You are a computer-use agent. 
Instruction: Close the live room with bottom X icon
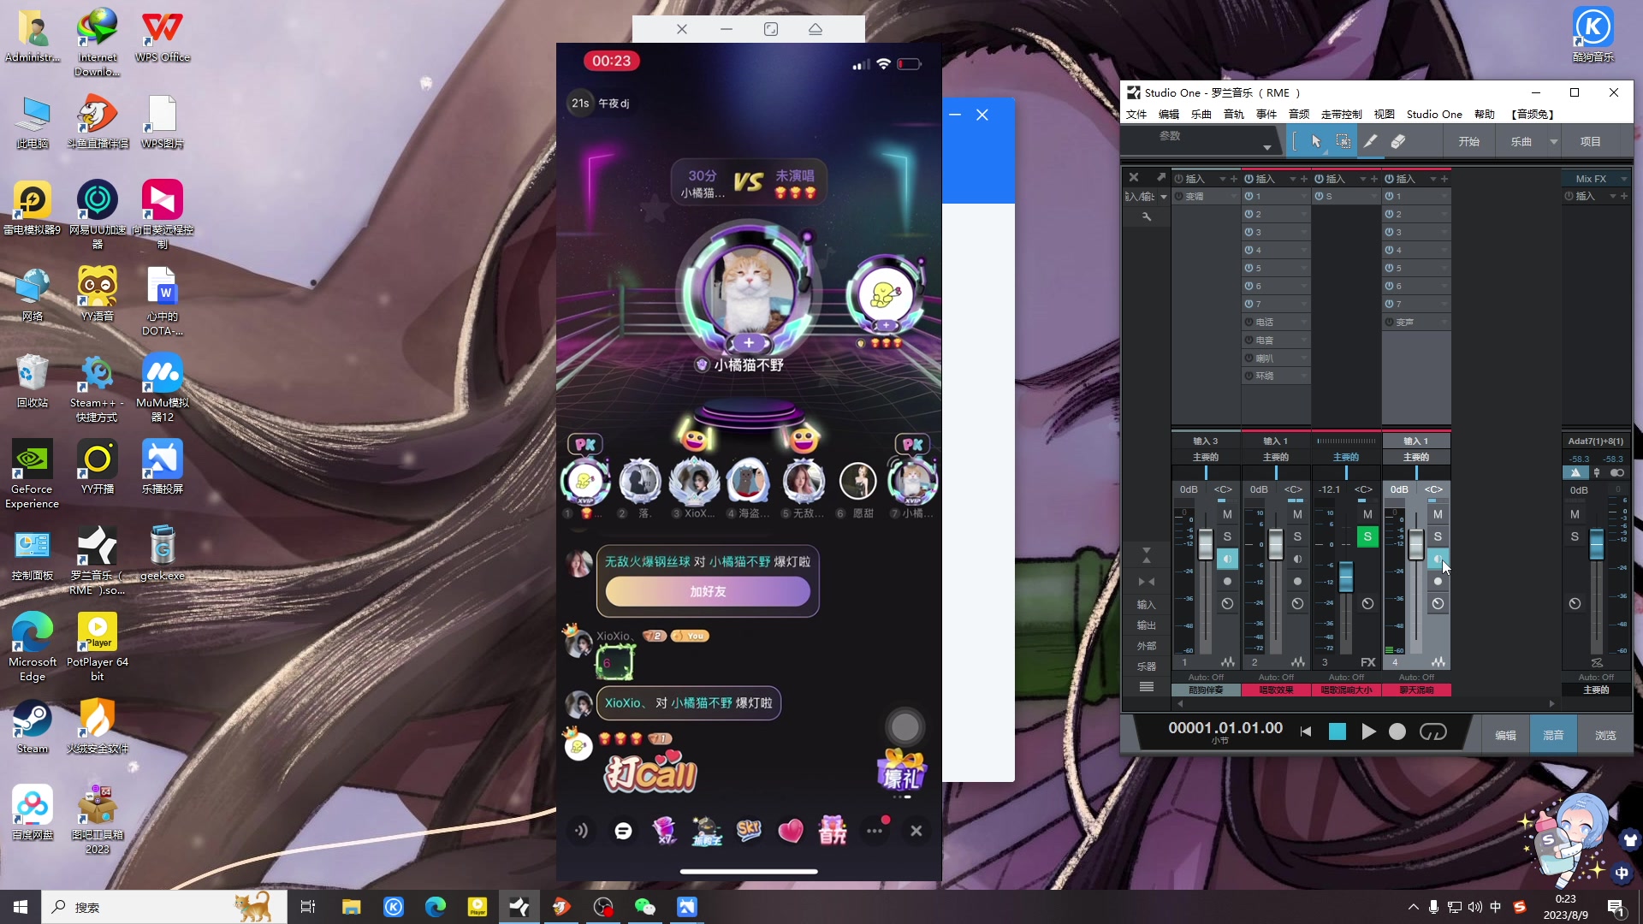(916, 831)
